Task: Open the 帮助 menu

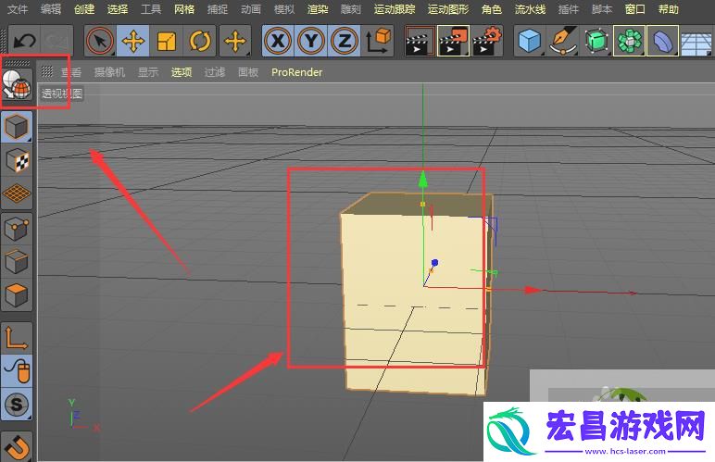Action: (x=668, y=9)
